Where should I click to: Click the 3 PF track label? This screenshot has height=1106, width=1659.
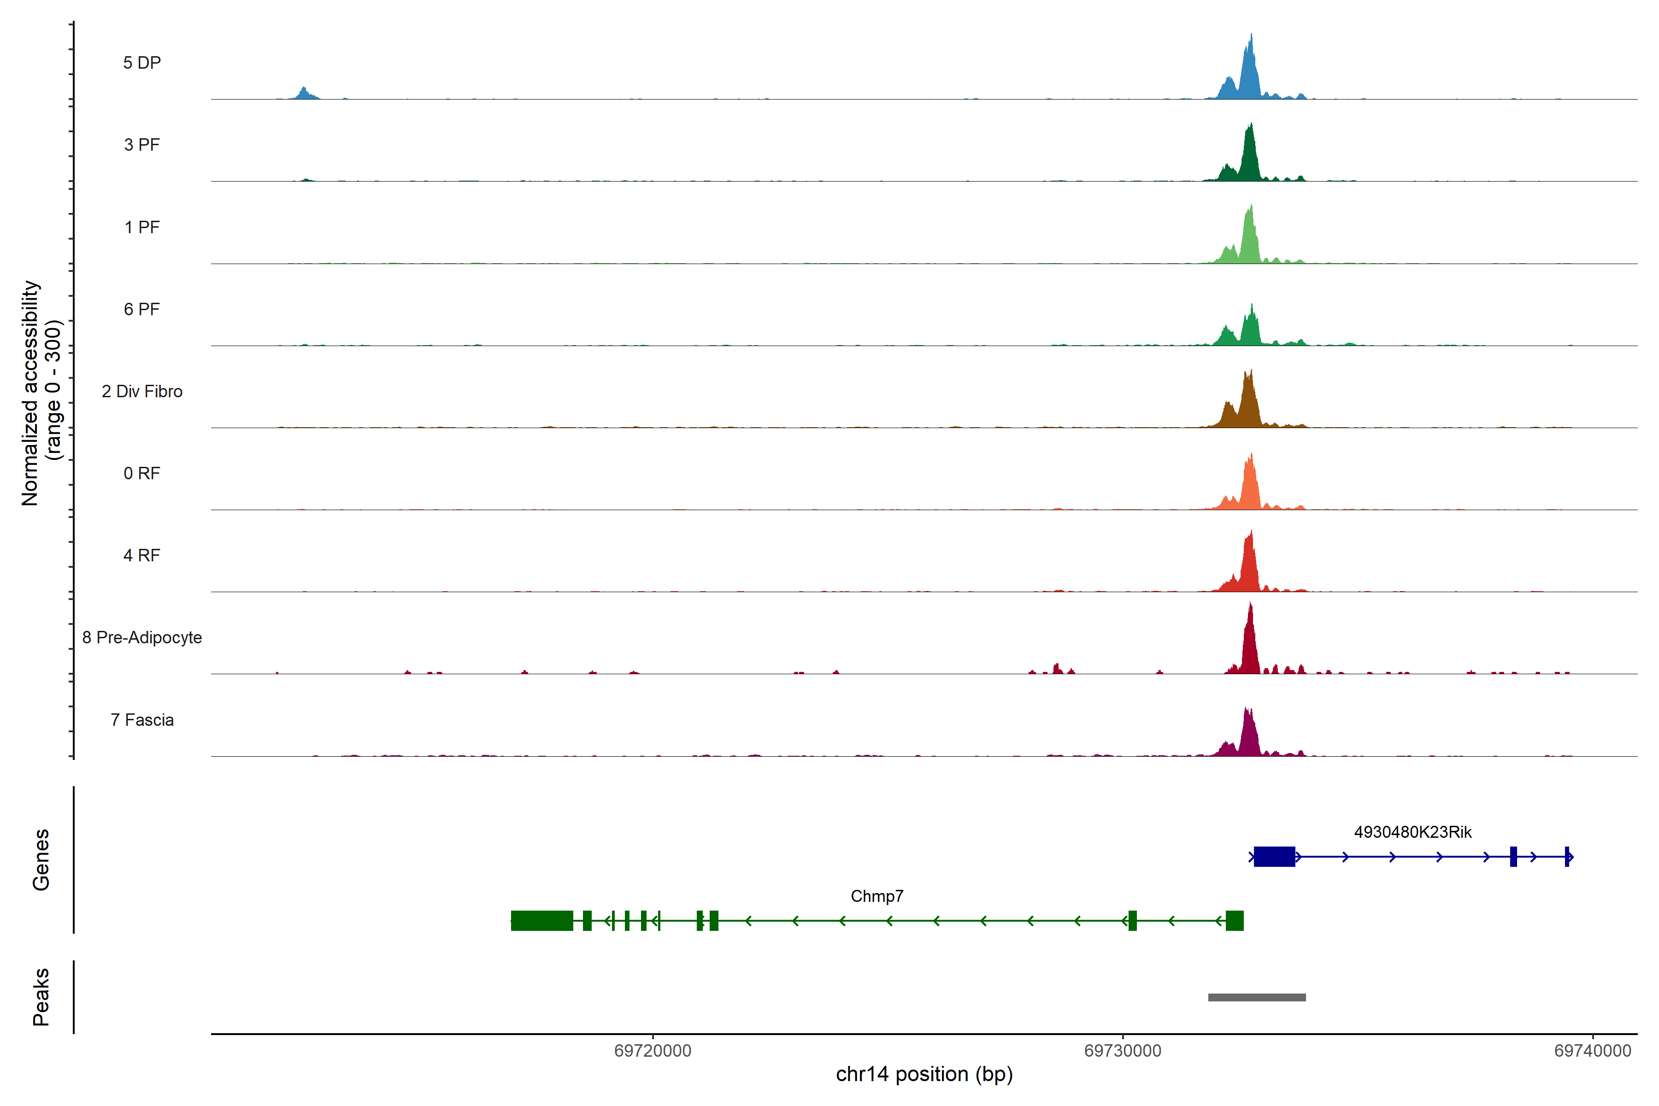click(x=142, y=145)
